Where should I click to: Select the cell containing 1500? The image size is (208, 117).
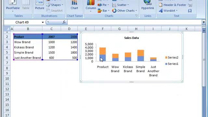click(x=51, y=53)
